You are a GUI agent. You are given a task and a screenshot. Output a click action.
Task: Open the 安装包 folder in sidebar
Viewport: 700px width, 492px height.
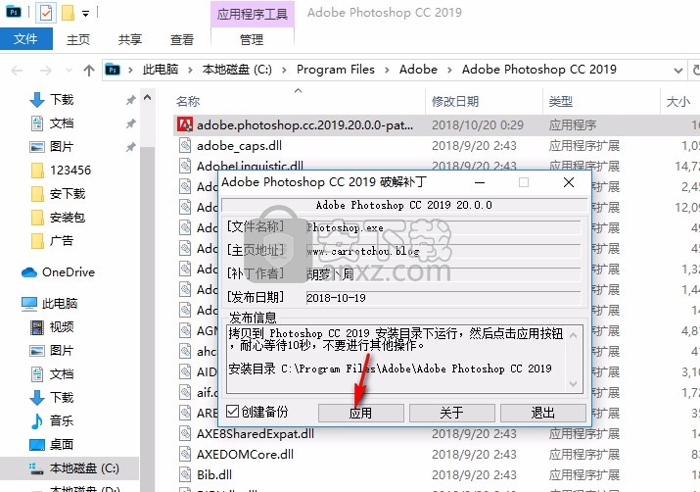(x=67, y=218)
